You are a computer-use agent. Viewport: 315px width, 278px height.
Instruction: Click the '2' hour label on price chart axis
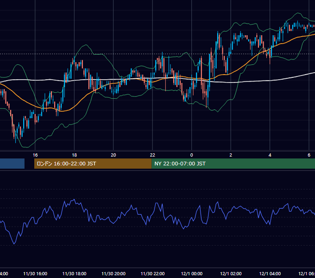(231, 155)
